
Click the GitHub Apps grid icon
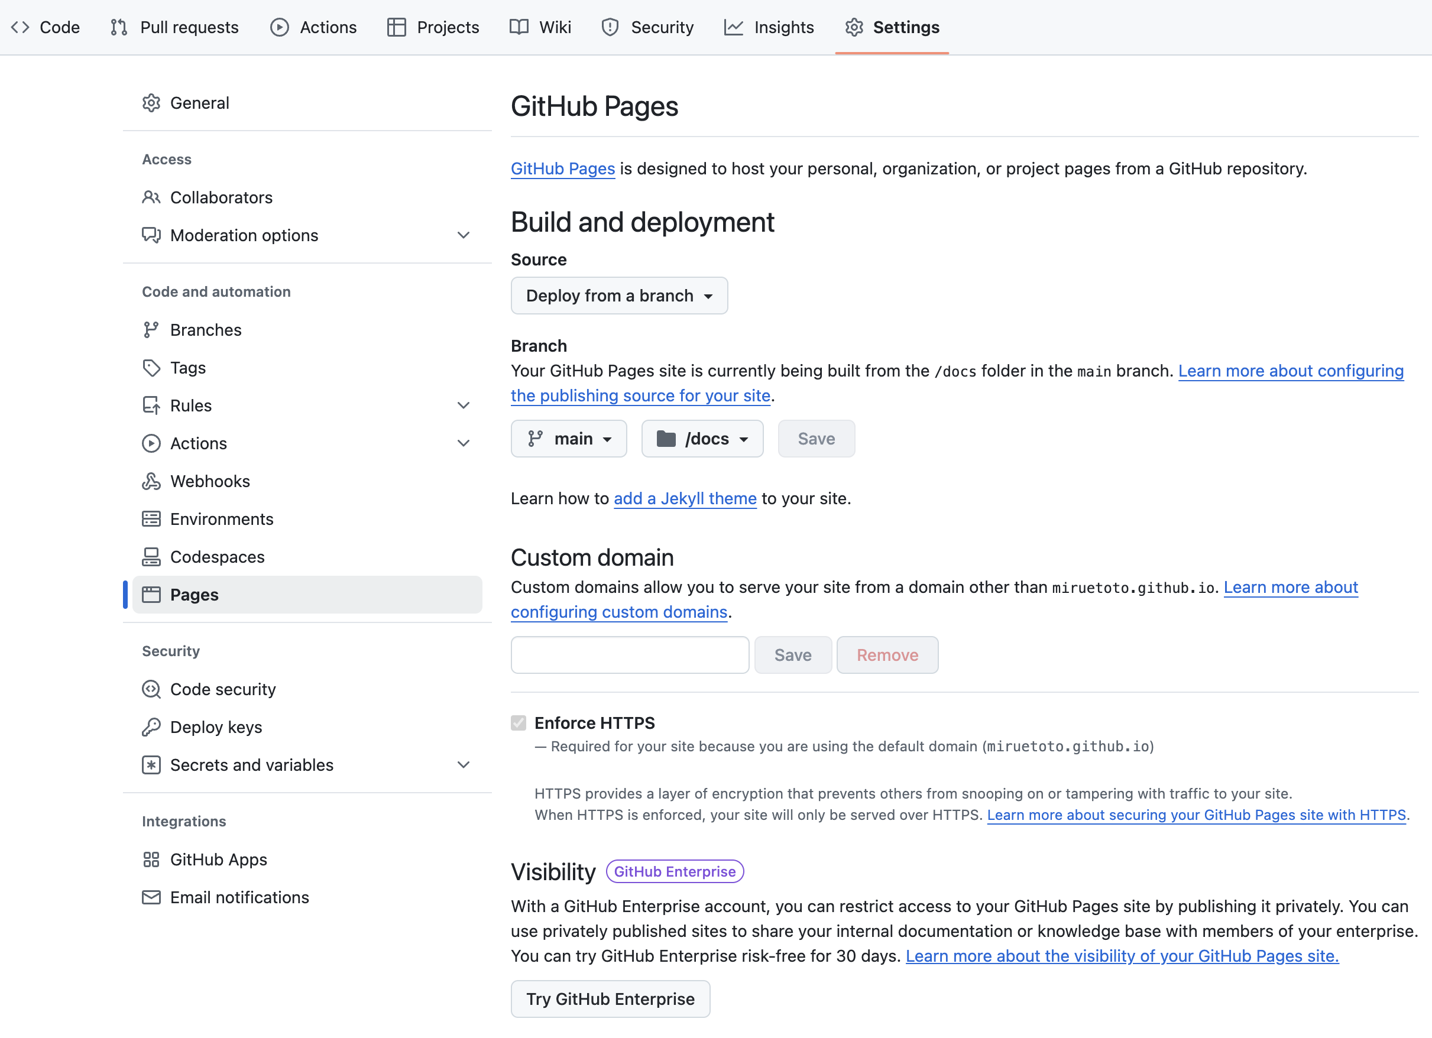tap(151, 859)
